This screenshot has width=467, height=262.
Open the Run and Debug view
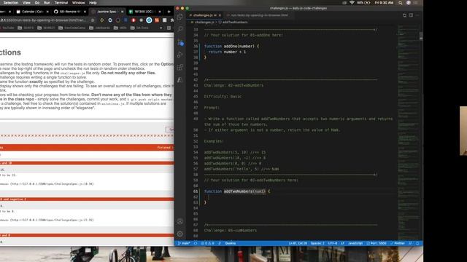click(x=180, y=55)
